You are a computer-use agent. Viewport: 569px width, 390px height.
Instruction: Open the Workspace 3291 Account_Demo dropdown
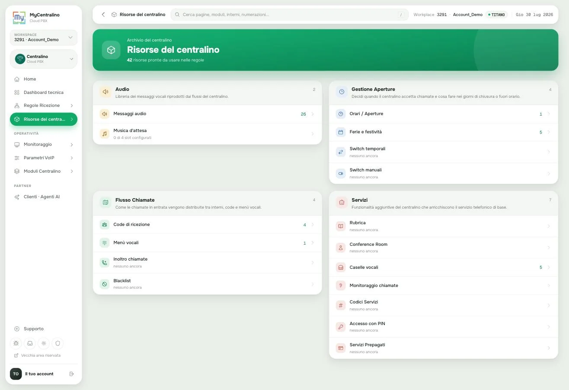click(x=43, y=38)
